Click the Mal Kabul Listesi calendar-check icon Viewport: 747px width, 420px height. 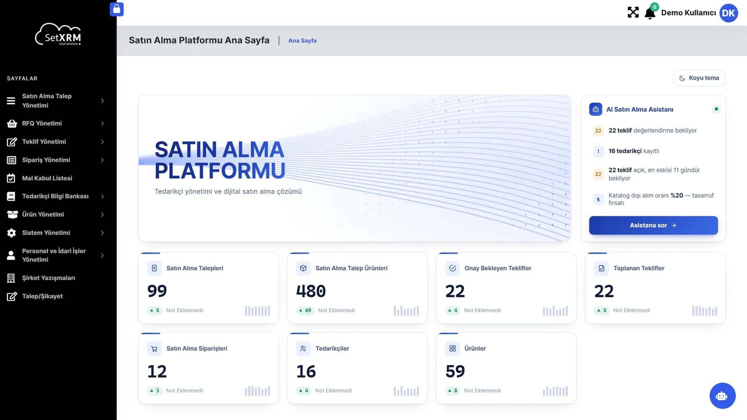pyautogui.click(x=11, y=178)
